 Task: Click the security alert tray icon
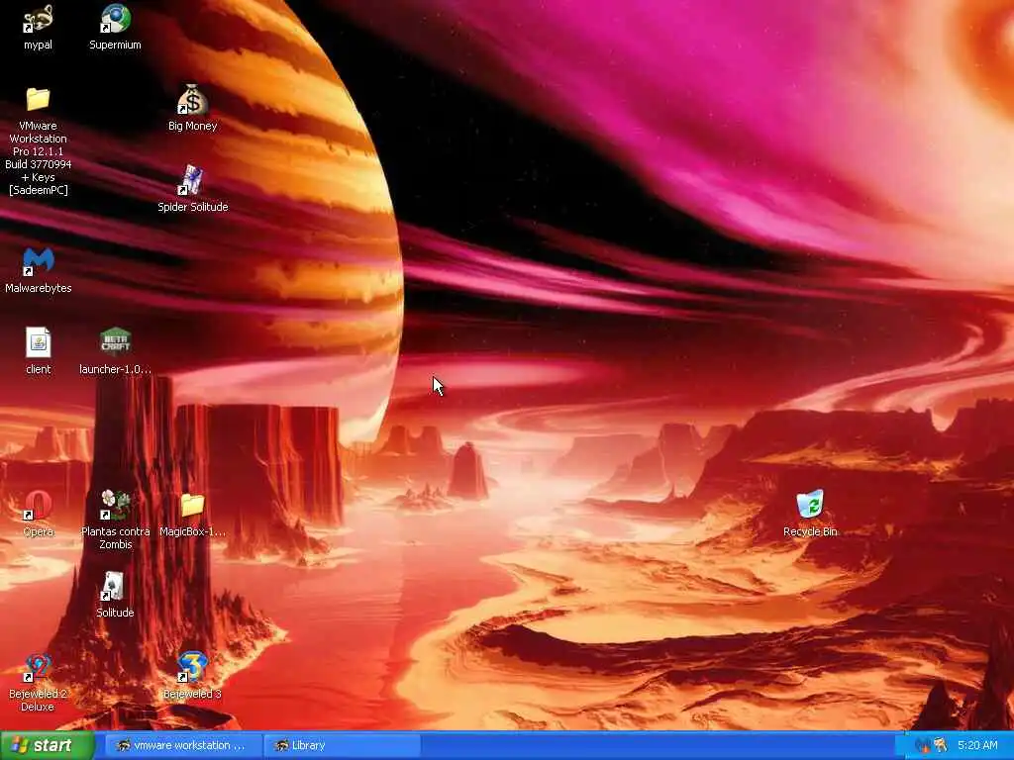922,746
